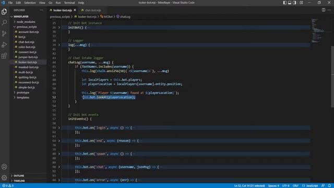This screenshot has height=188, width=334.
Task: Open the customize layout icon
Action: pyautogui.click(x=301, y=3)
